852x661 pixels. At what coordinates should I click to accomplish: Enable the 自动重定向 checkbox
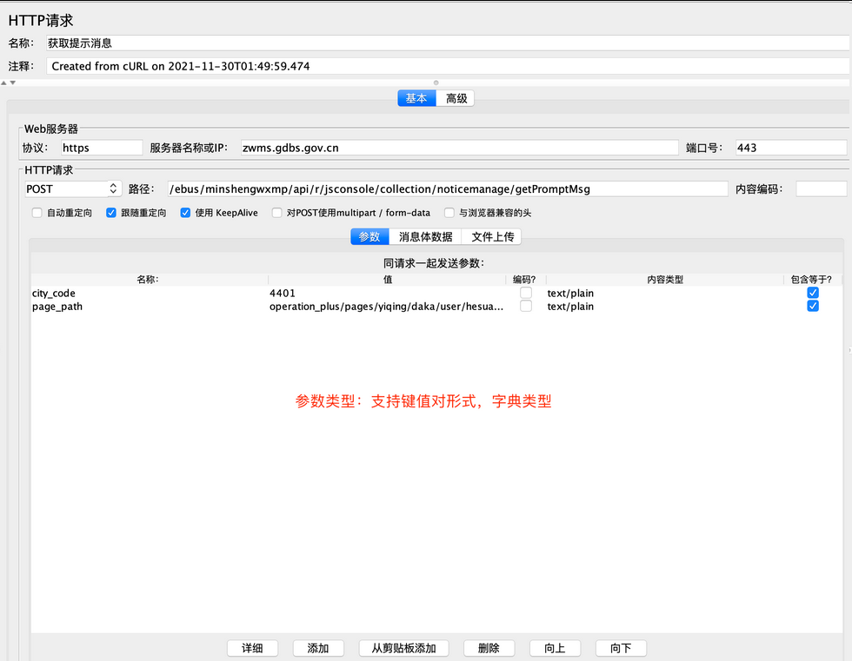pos(36,212)
